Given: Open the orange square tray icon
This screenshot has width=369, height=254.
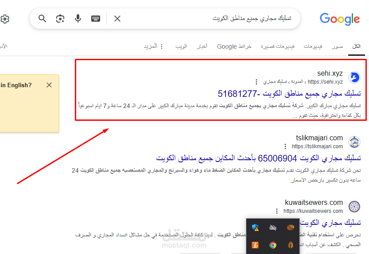Looking at the screenshot, I should tap(255, 245).
